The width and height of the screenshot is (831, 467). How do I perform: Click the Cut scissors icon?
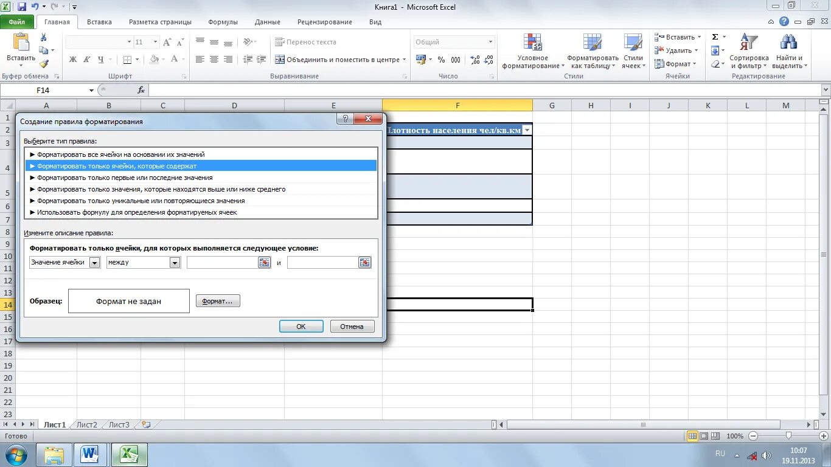[43, 38]
